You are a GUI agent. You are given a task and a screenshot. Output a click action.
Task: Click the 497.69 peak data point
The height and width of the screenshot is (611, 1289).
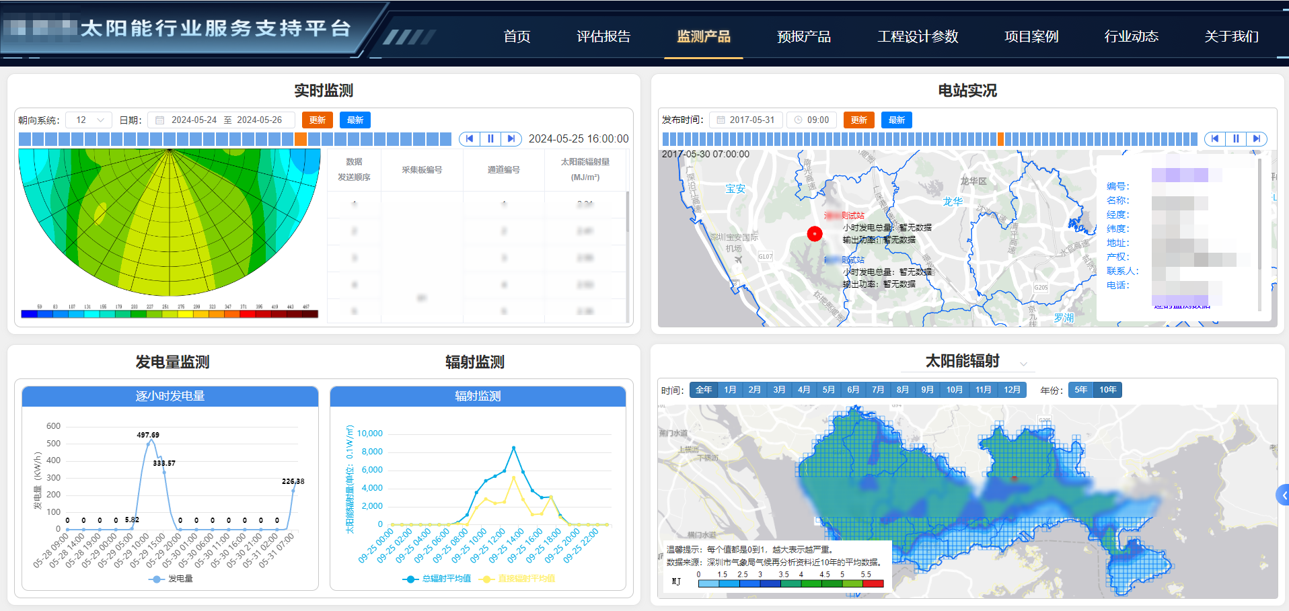click(x=149, y=443)
